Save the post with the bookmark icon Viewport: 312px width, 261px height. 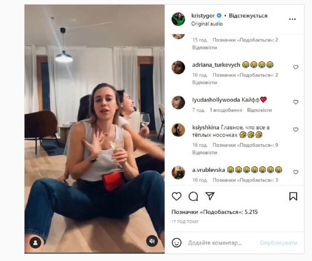coord(293,196)
